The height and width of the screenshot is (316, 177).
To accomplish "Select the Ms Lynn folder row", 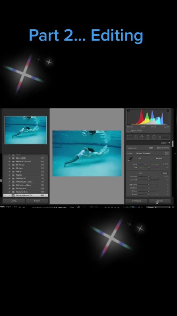I will 26,168.
